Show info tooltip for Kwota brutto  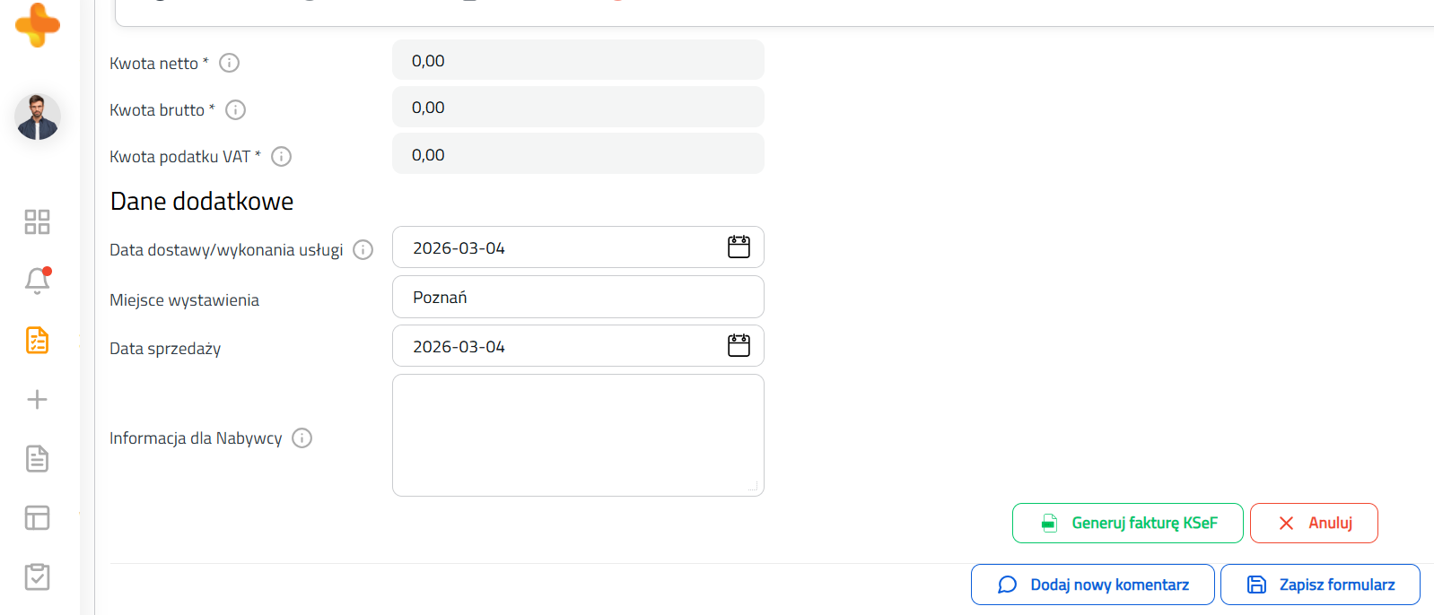pos(236,109)
